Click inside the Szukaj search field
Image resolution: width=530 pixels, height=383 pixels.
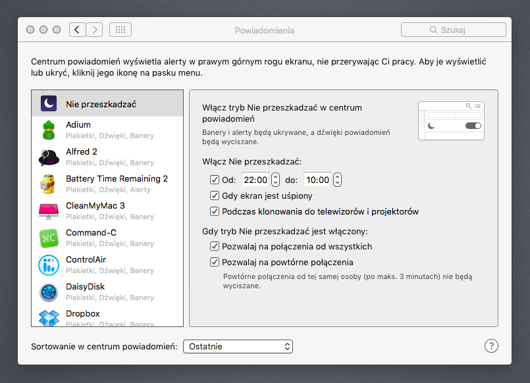click(453, 30)
